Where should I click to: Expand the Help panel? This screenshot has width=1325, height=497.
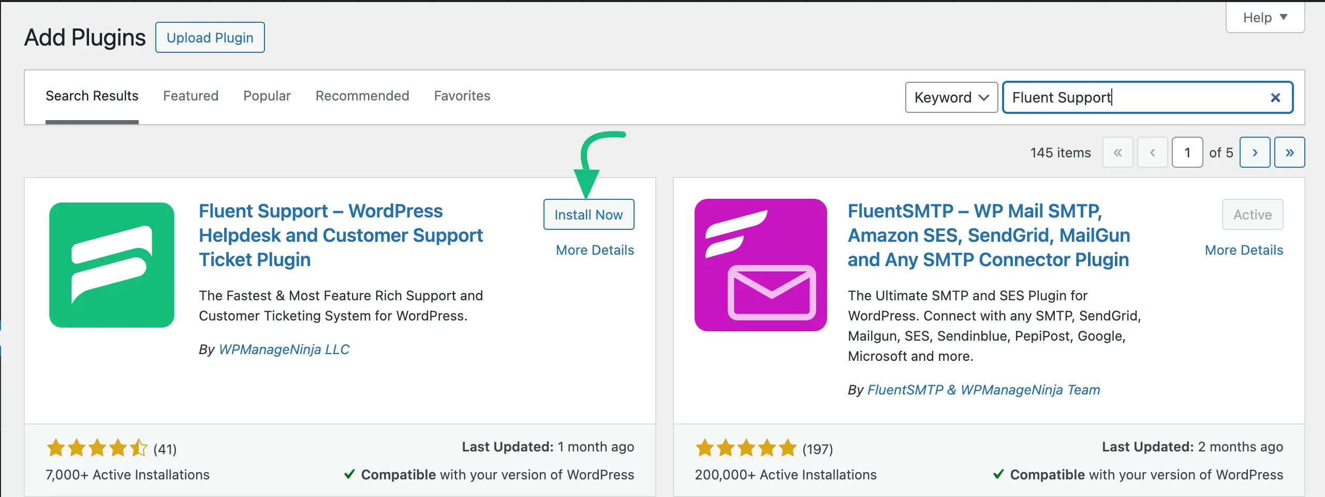tap(1265, 17)
